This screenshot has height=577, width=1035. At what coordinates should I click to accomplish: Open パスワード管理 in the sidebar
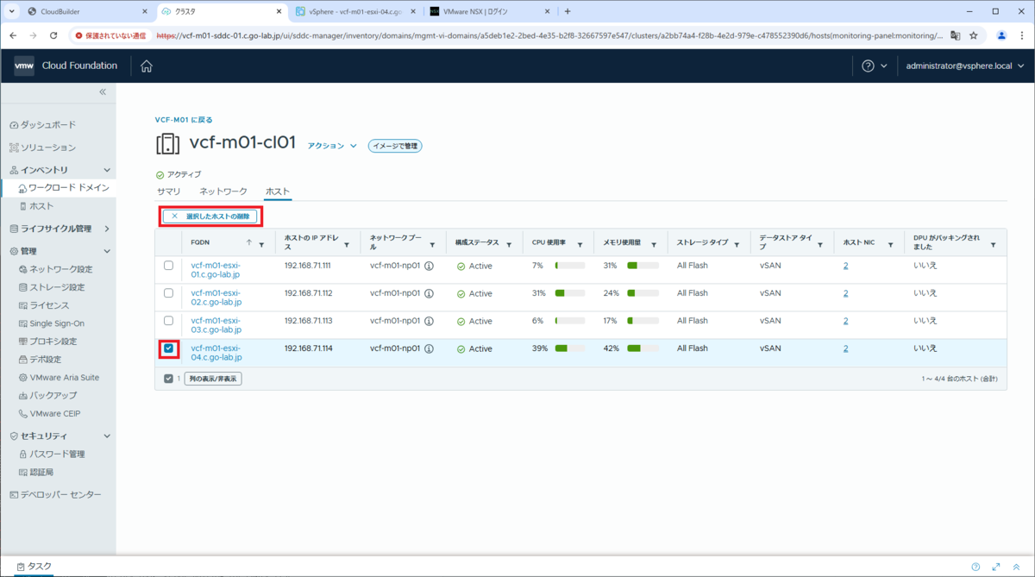[52, 454]
